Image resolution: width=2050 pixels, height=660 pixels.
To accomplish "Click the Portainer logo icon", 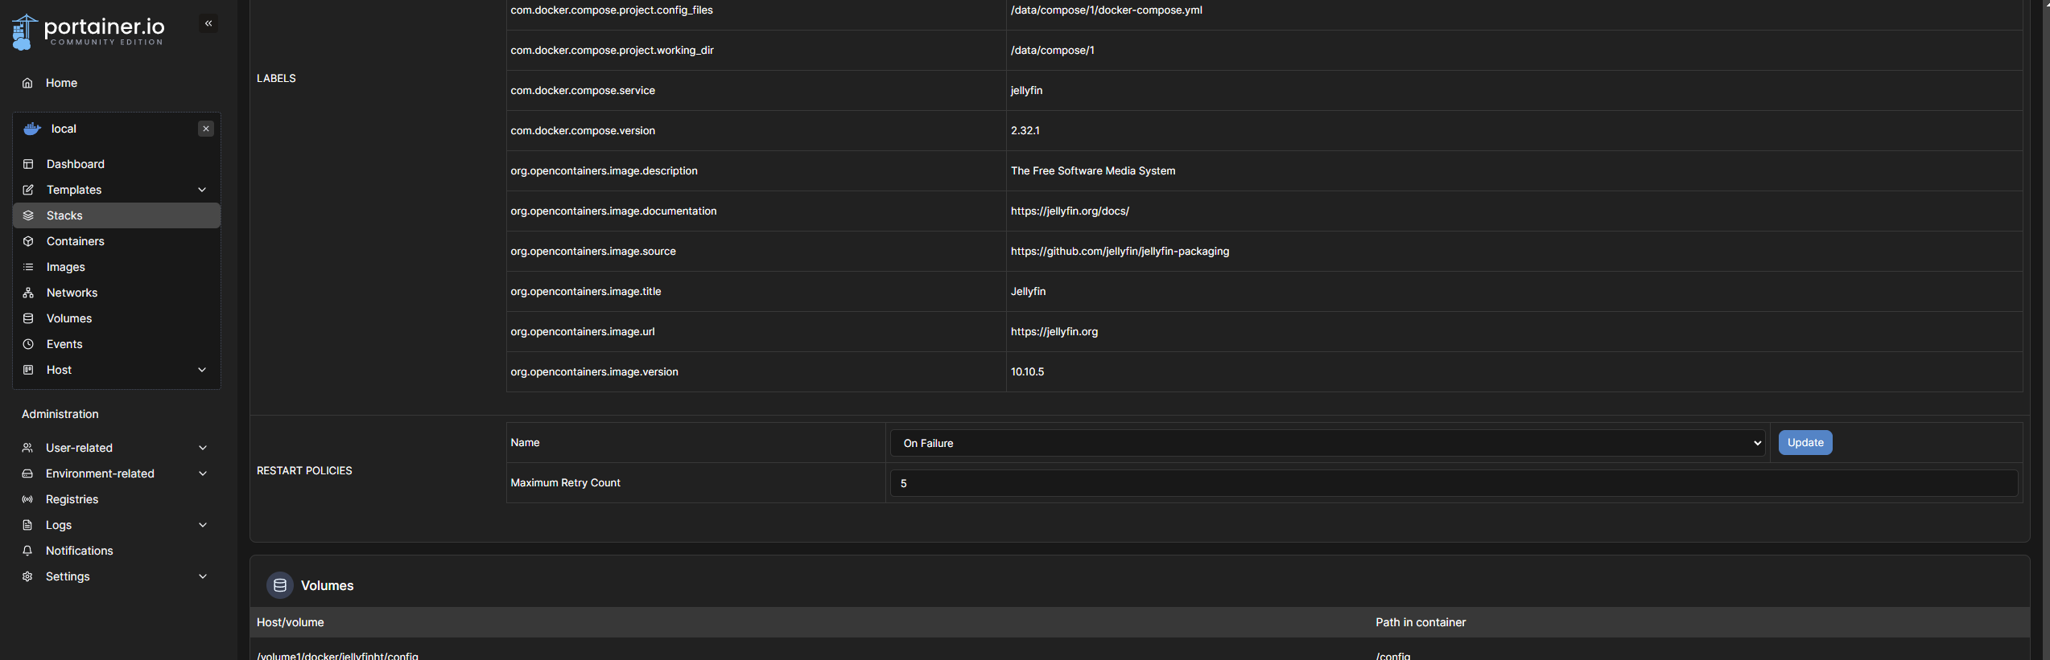I will click(x=24, y=32).
